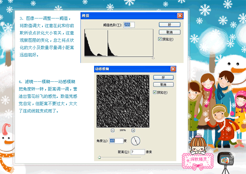Click the distance slider handle
This screenshot has width=246, height=174.
tap(99, 158)
